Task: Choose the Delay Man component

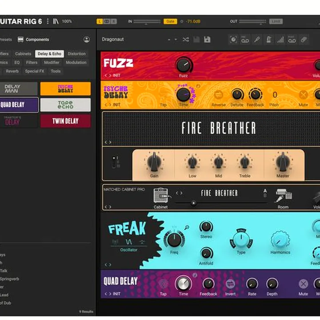Action: click(19, 89)
